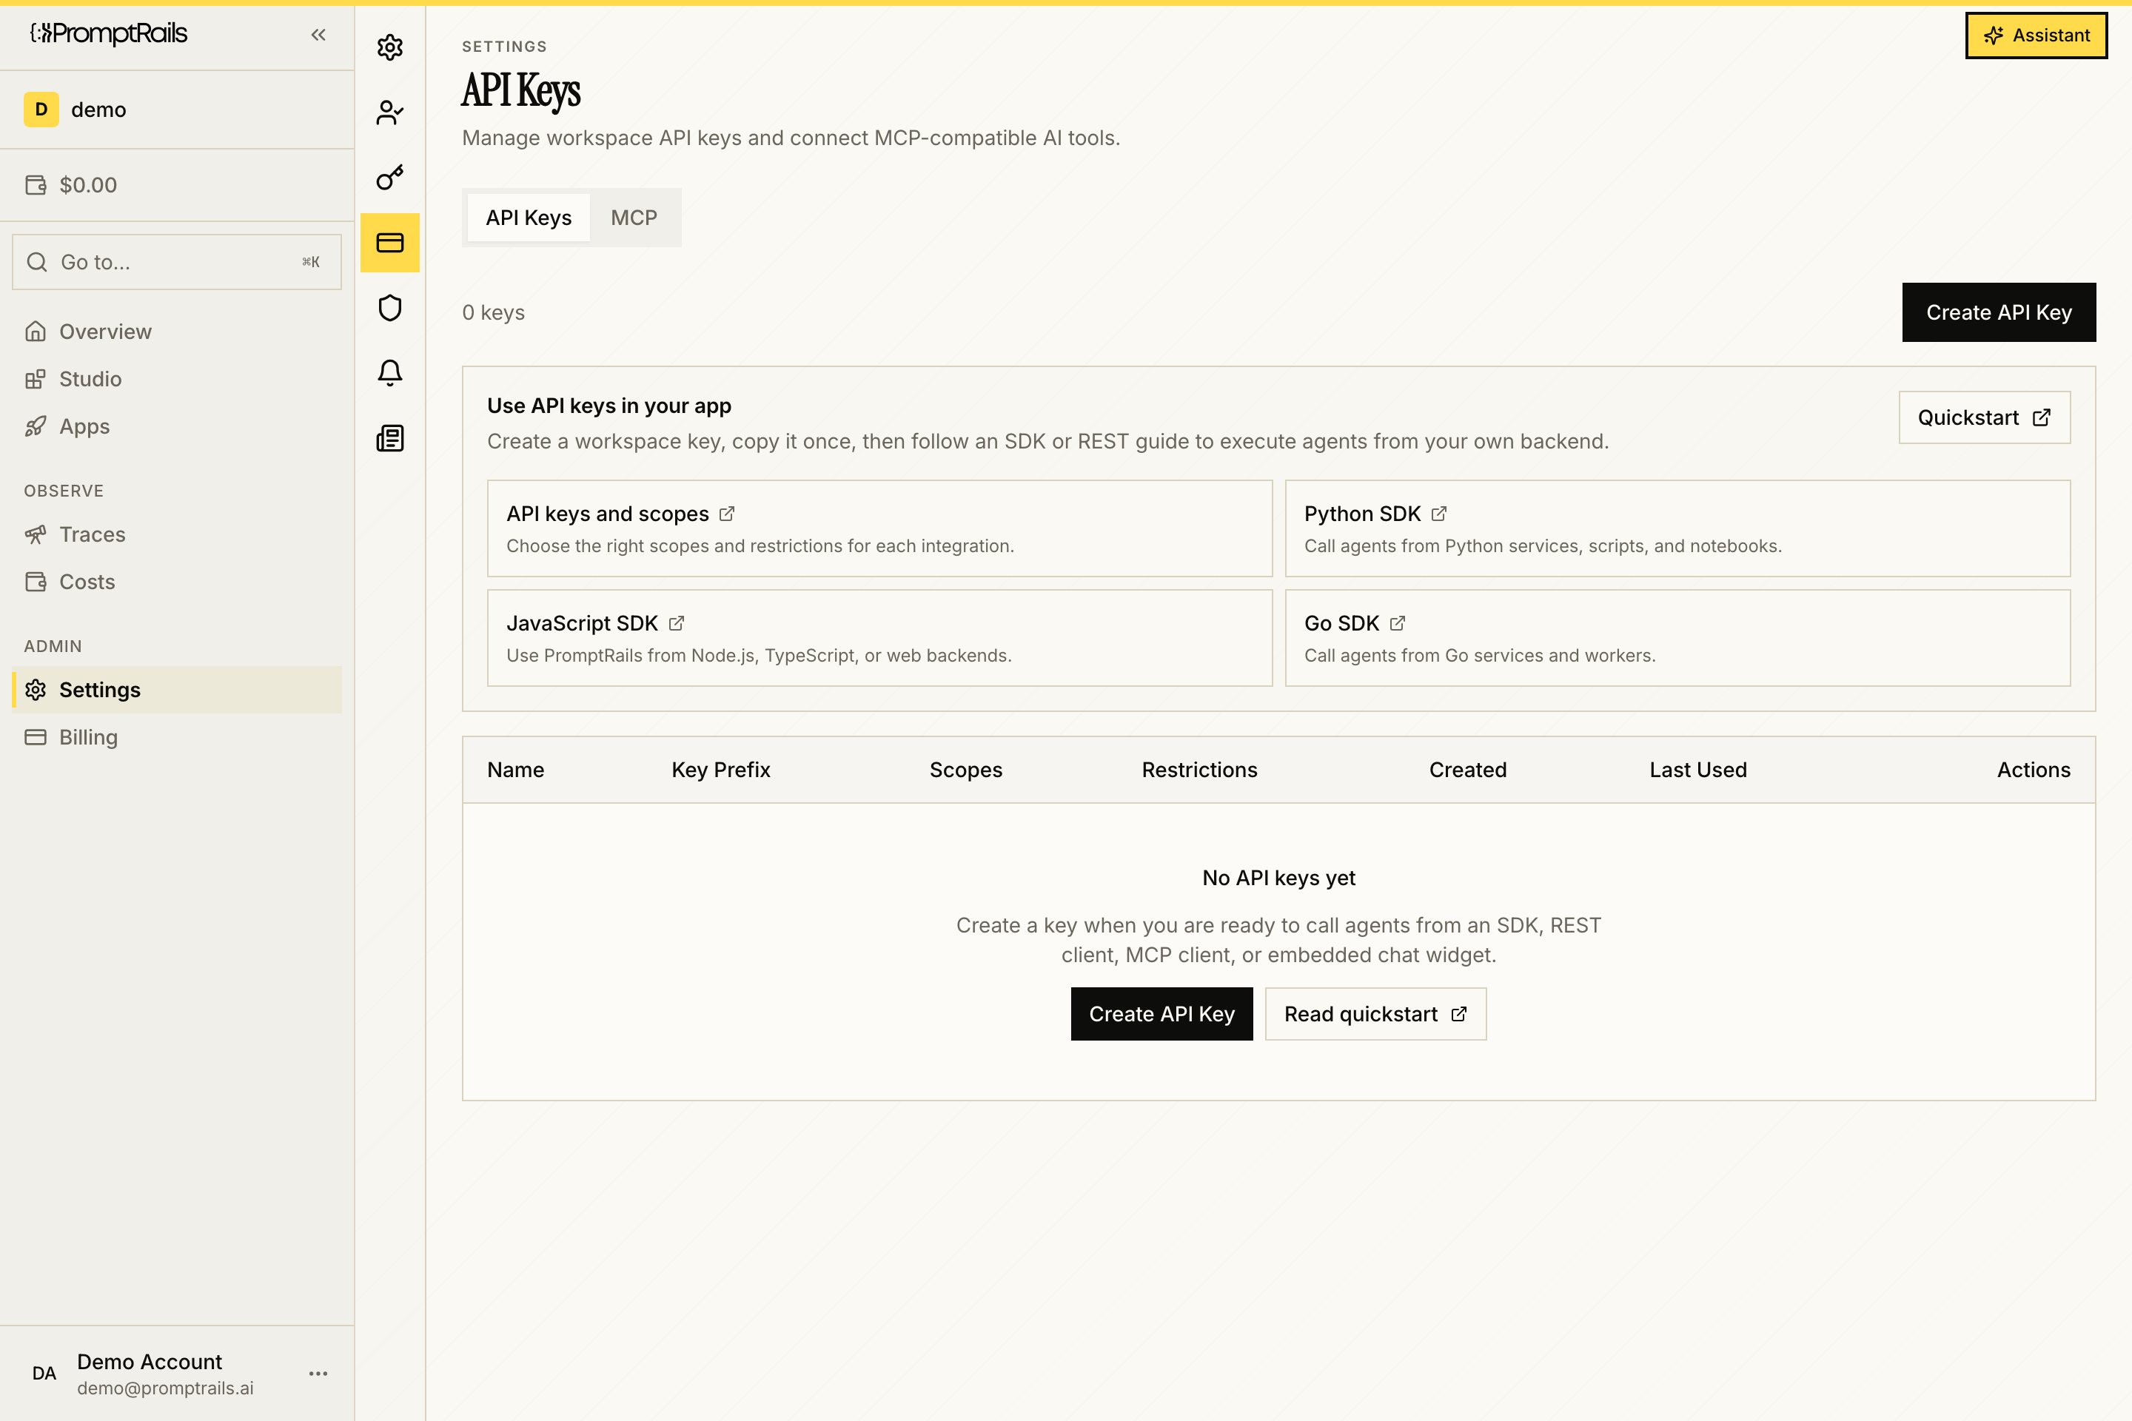Screen dimensions: 2132x1421
Task: Click external link icon beside Go SDK
Action: click(1398, 623)
